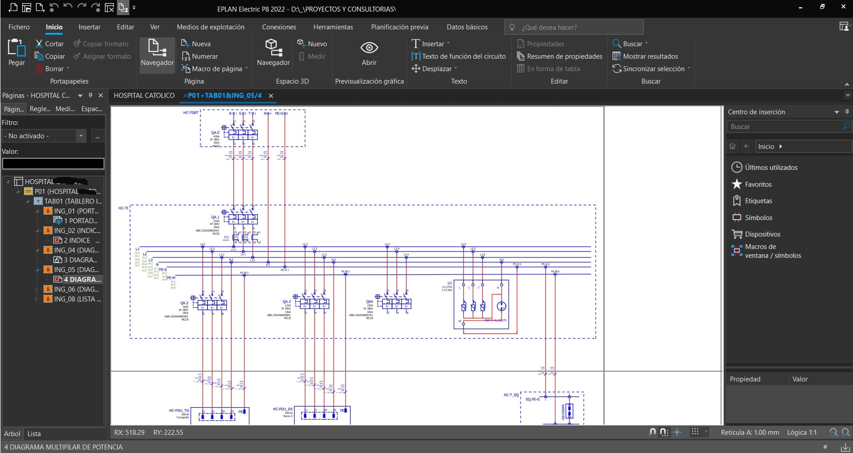Switch to the HOSPITAL CATOLICO document tab
This screenshot has height=453, width=853.
(x=144, y=96)
